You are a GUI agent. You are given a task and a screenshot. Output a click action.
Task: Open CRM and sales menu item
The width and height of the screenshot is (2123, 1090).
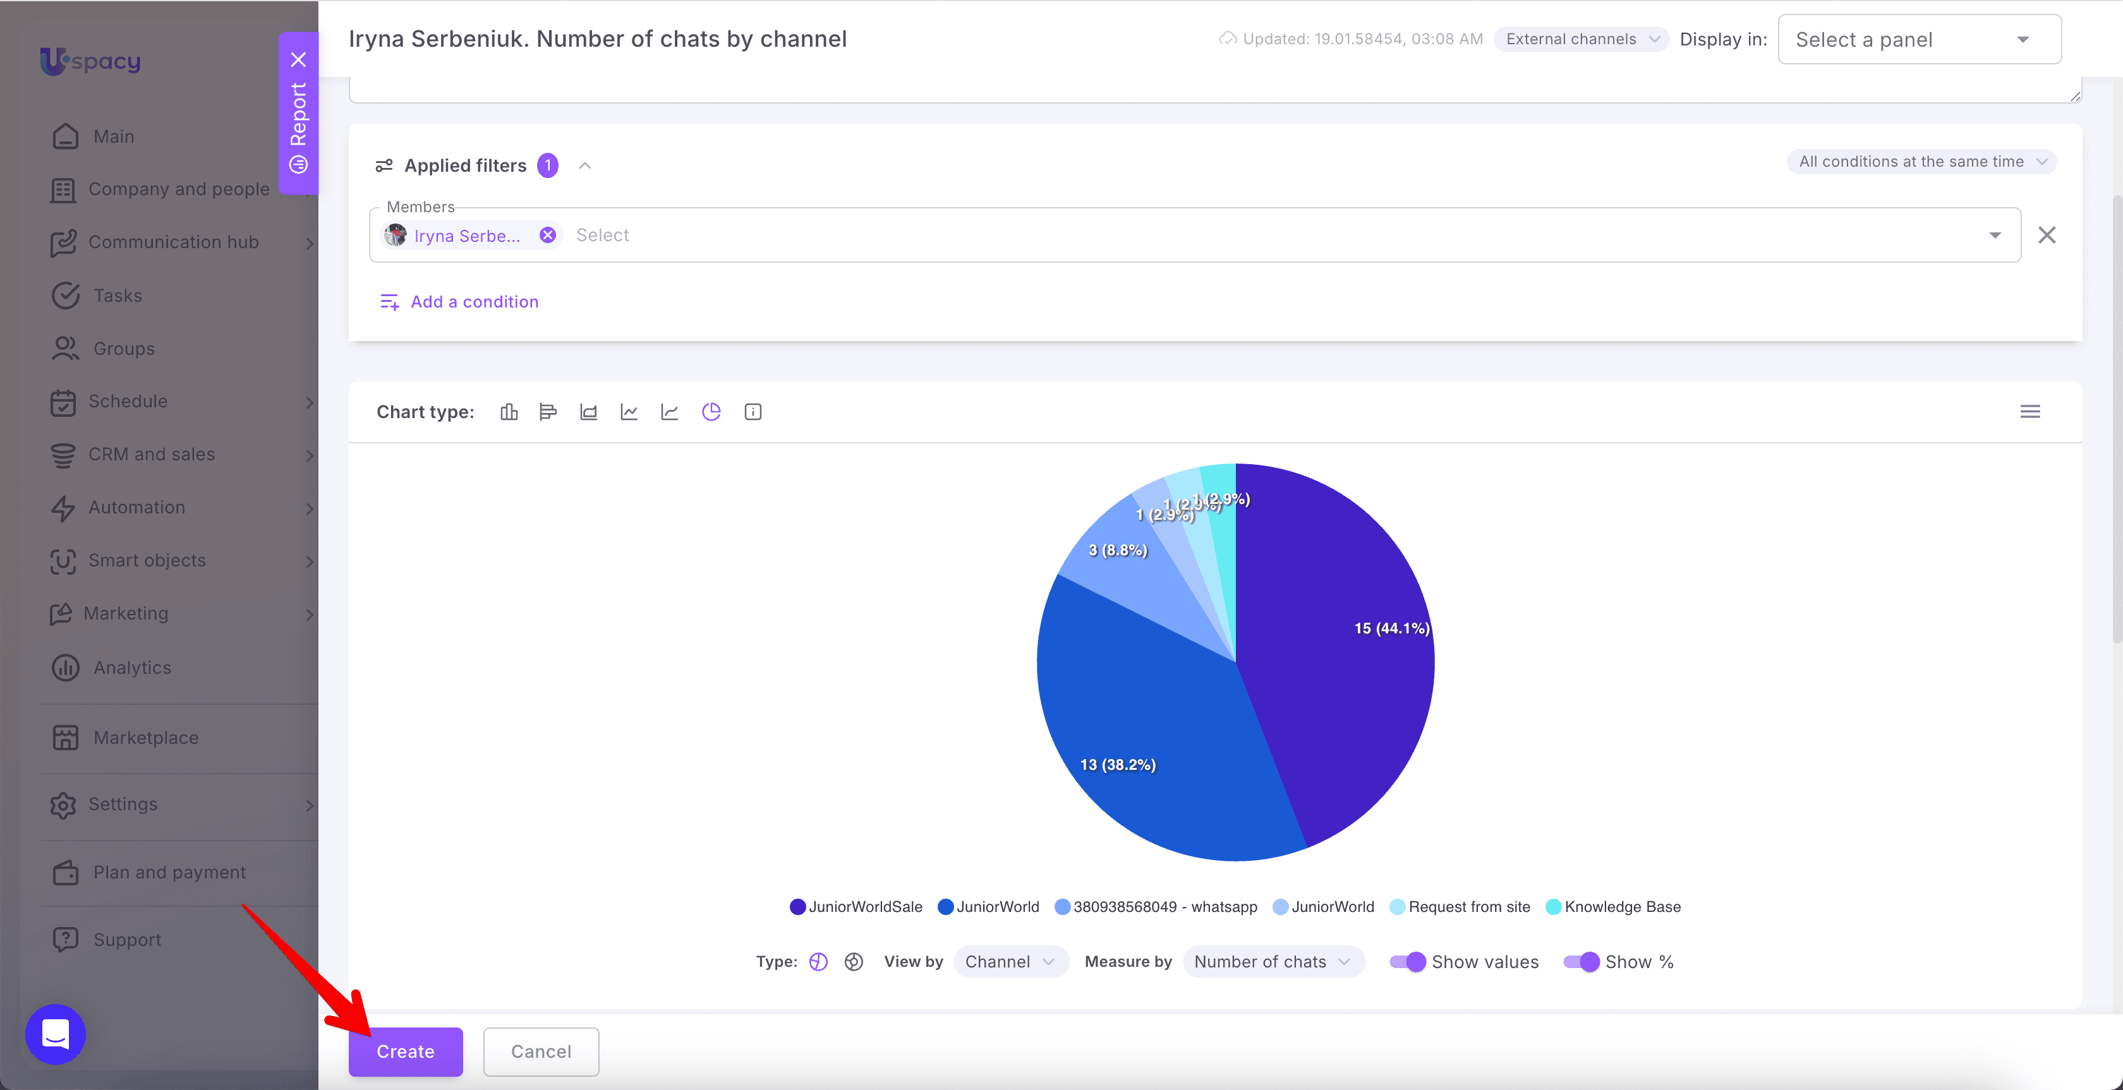coord(152,455)
